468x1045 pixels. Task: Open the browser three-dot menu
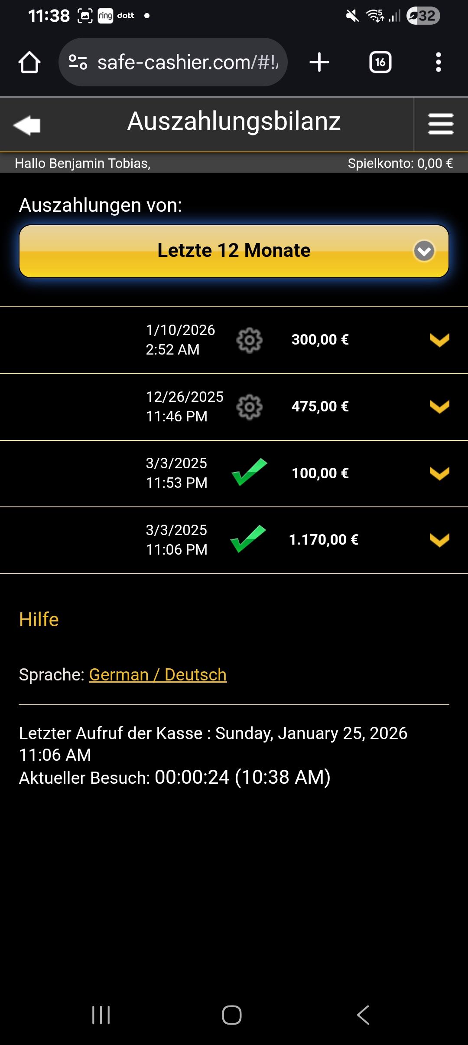[439, 62]
